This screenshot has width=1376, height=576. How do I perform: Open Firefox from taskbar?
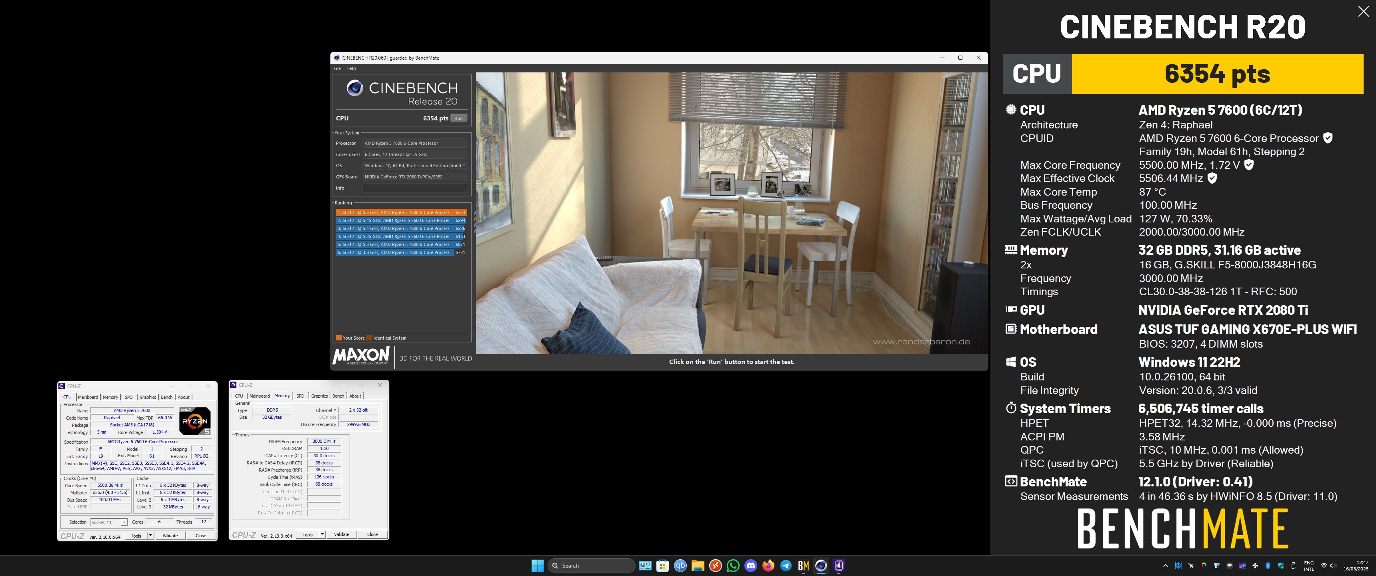tap(768, 565)
